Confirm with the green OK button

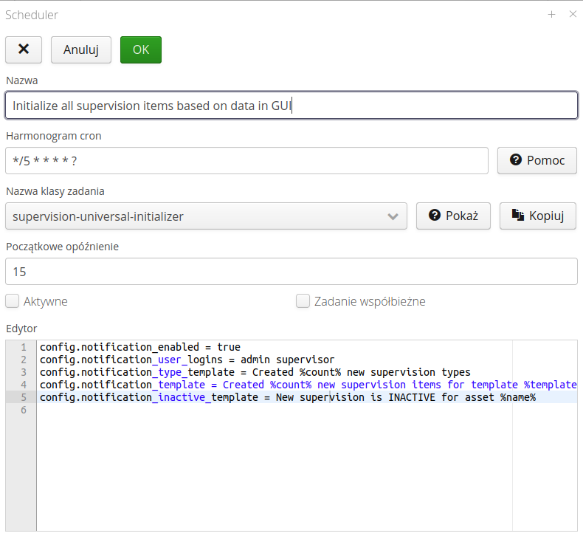140,49
